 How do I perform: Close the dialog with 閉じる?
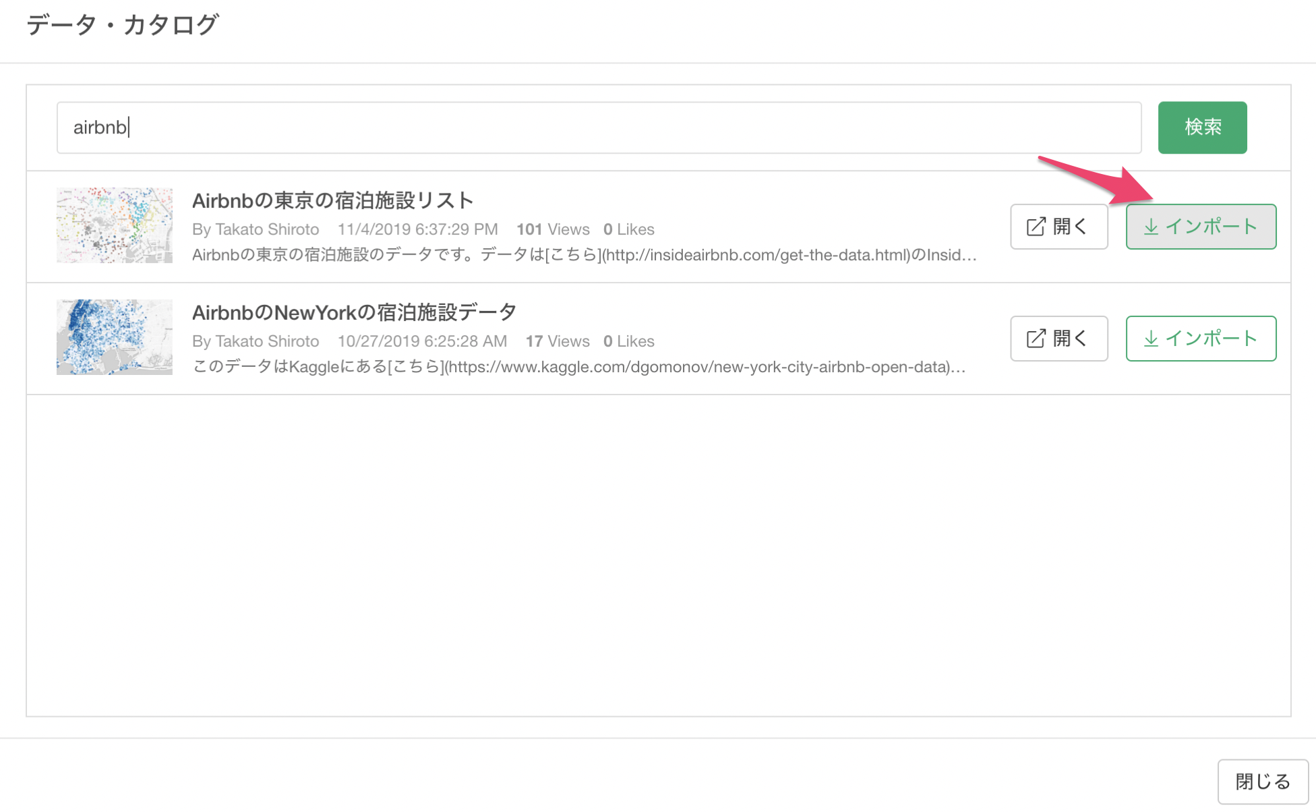click(x=1263, y=782)
